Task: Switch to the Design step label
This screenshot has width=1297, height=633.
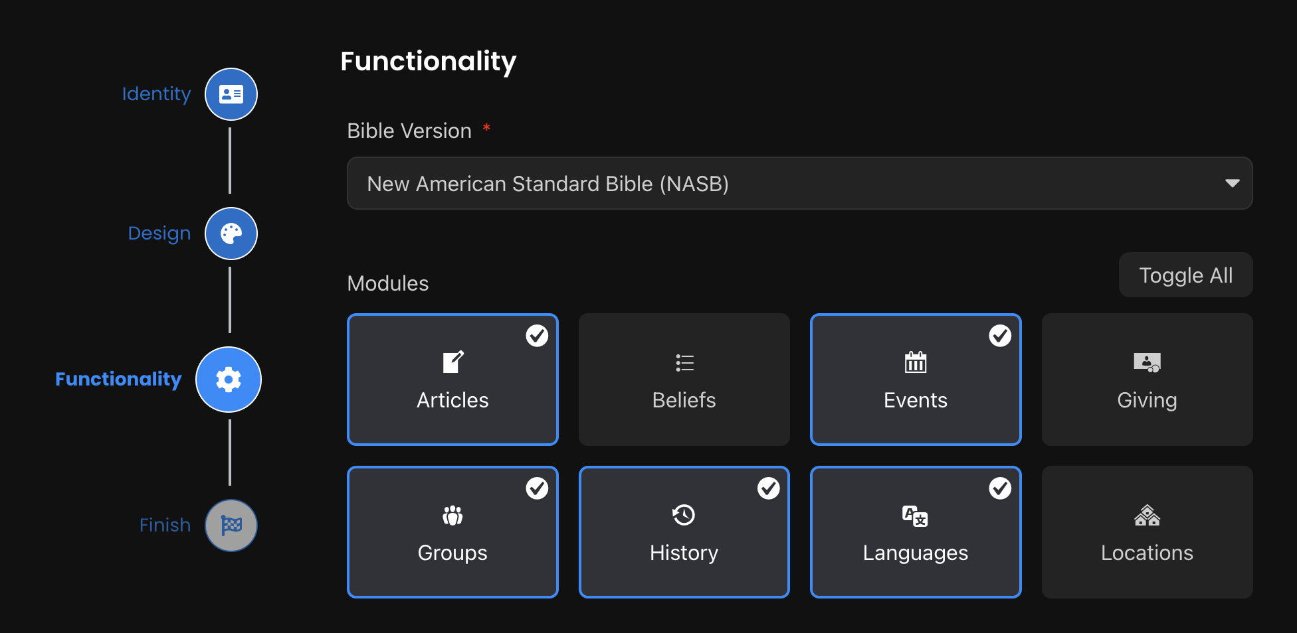Action: 159,234
